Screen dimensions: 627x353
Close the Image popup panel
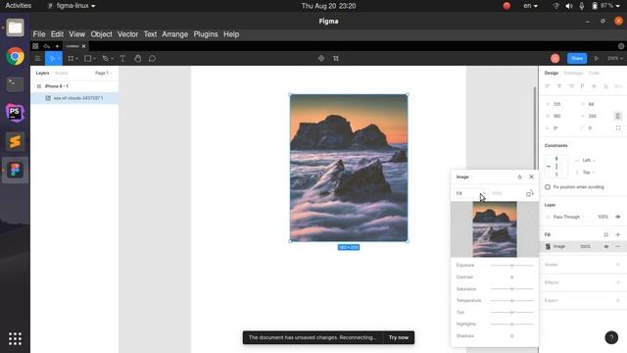point(531,176)
